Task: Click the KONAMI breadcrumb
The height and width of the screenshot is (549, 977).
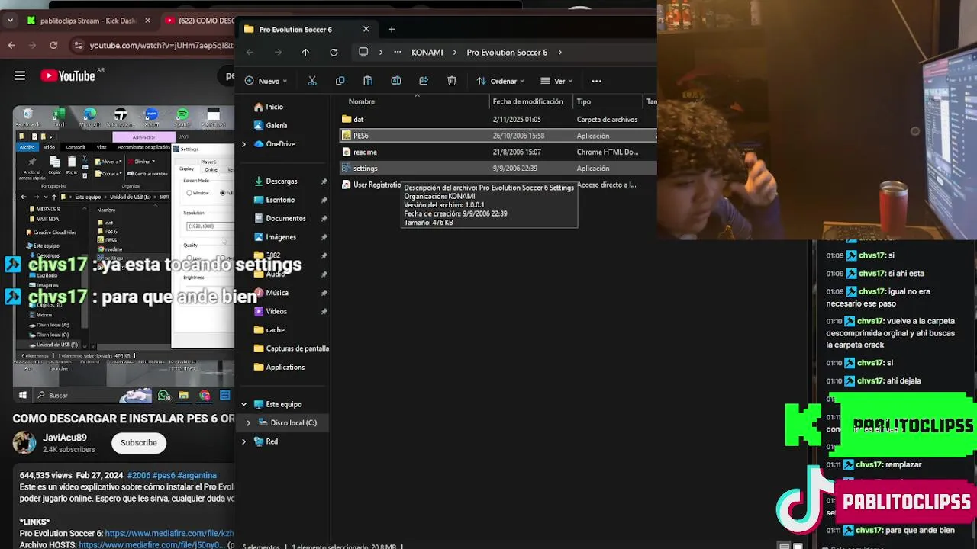Action: click(427, 52)
